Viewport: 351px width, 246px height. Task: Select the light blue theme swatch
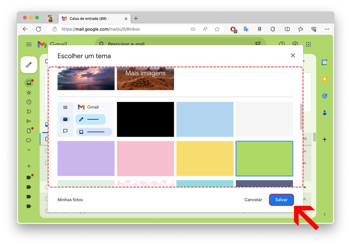coord(205,119)
